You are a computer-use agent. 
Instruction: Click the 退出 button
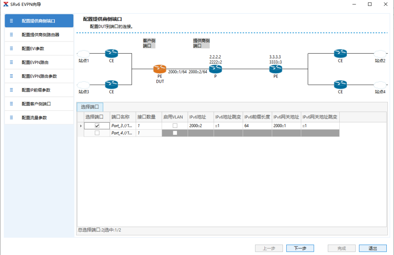(x=372, y=248)
